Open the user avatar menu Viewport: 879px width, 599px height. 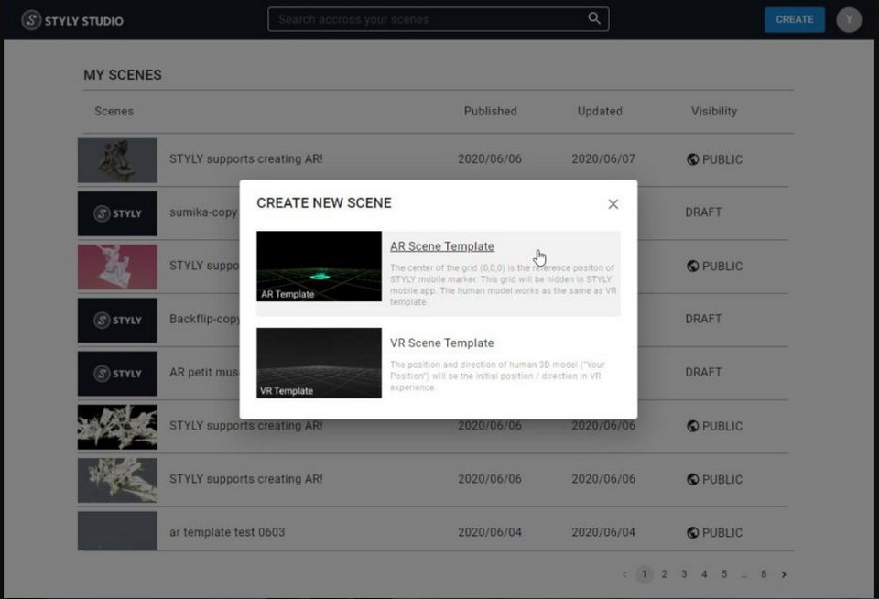(x=849, y=19)
